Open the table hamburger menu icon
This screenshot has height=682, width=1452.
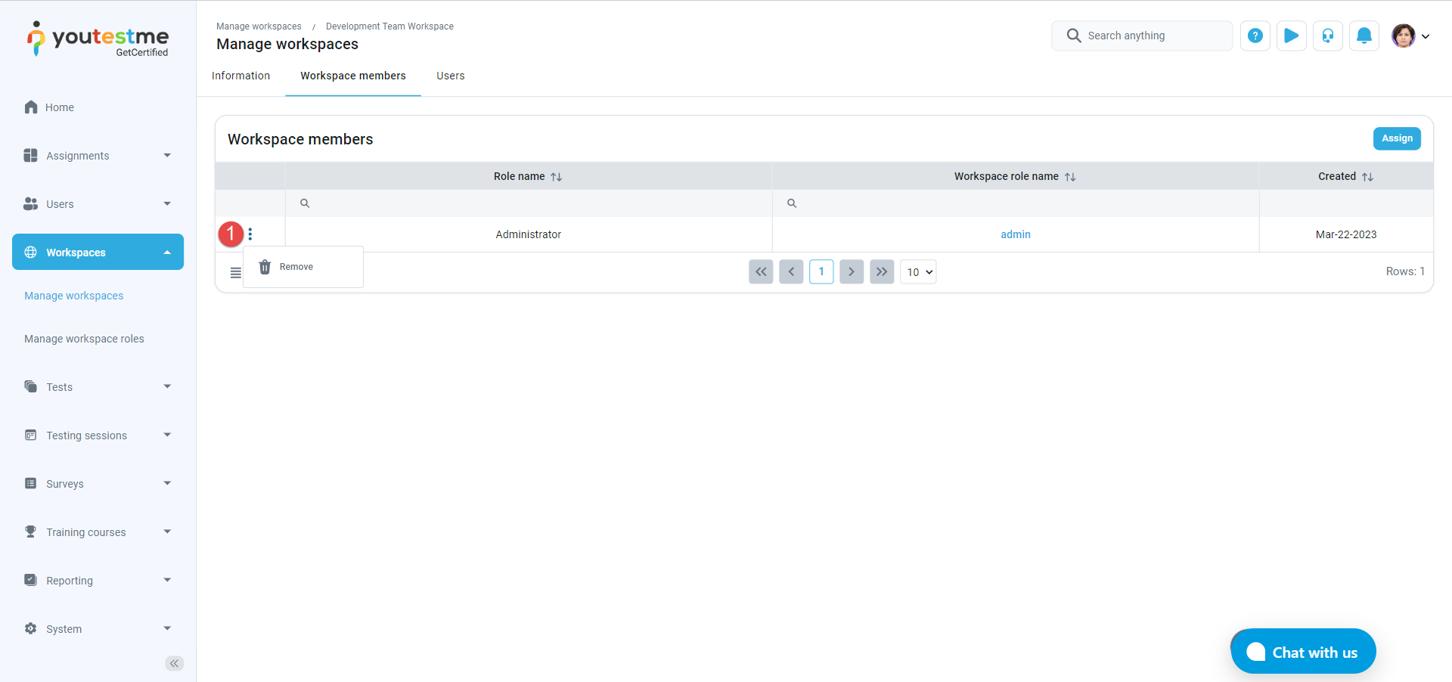[235, 272]
